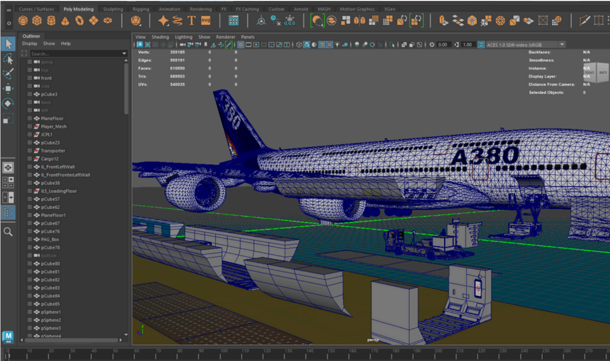This screenshot has height=361, width=610.
Task: Toggle the viewport grid display icon
Action: (240, 45)
